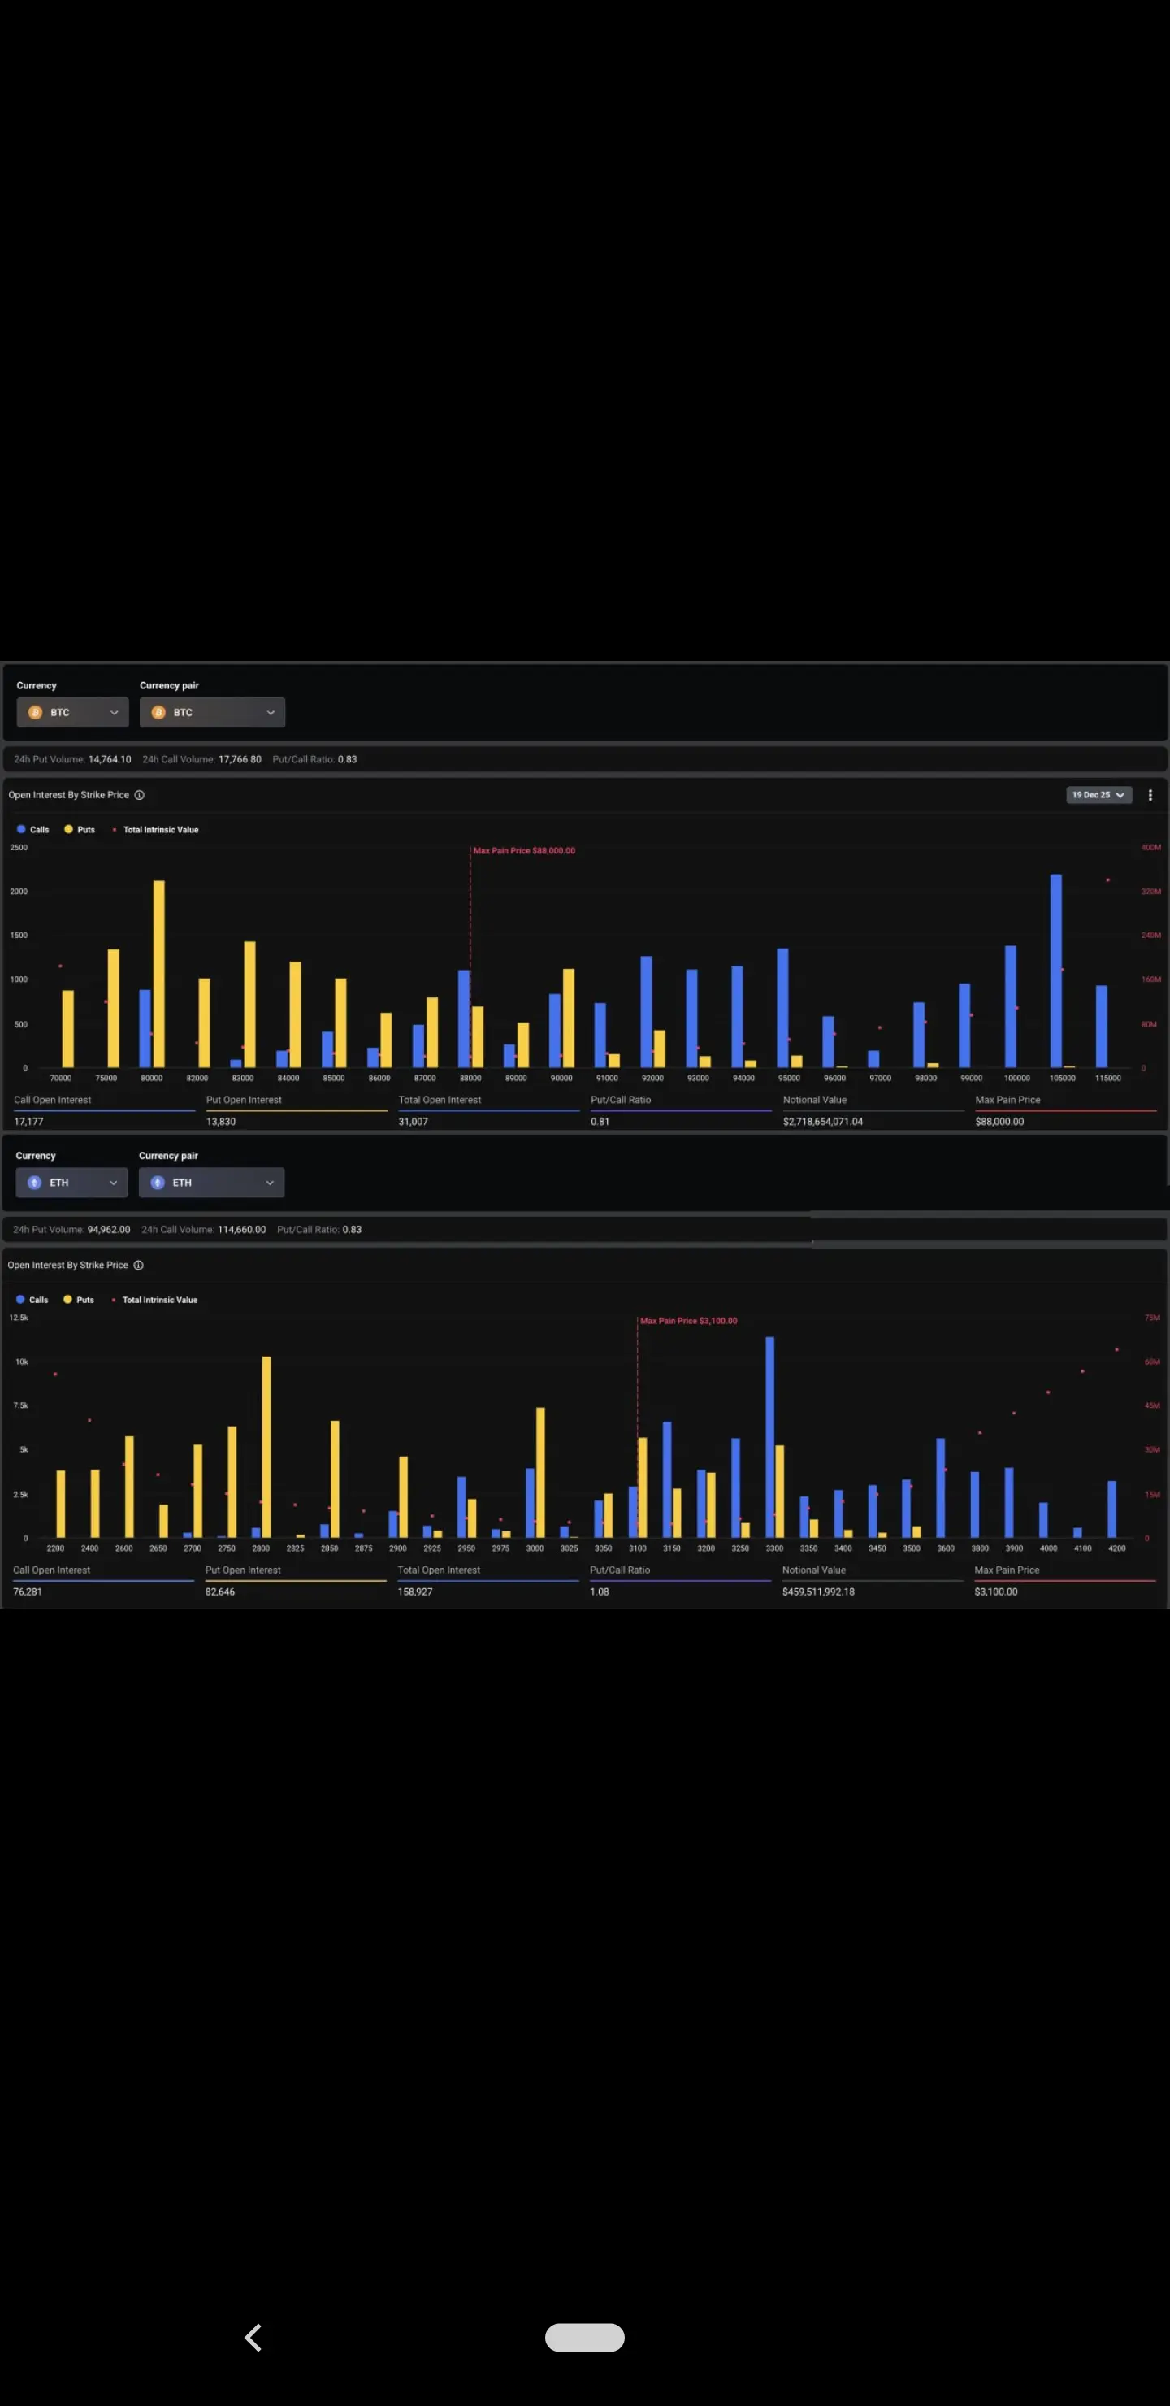Toggle Puts series in BTC chart legend
The image size is (1170, 2406).
[80, 829]
